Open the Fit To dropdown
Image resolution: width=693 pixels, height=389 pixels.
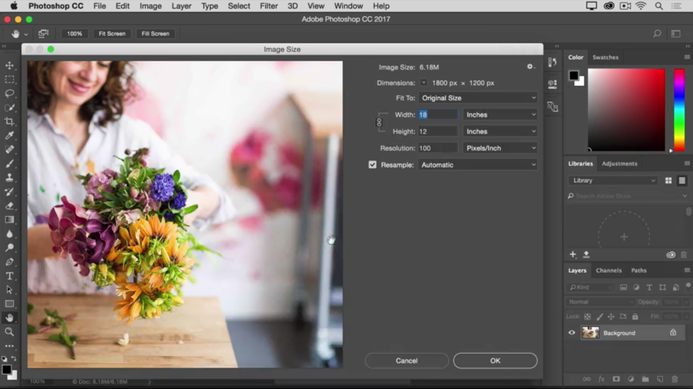pos(478,98)
